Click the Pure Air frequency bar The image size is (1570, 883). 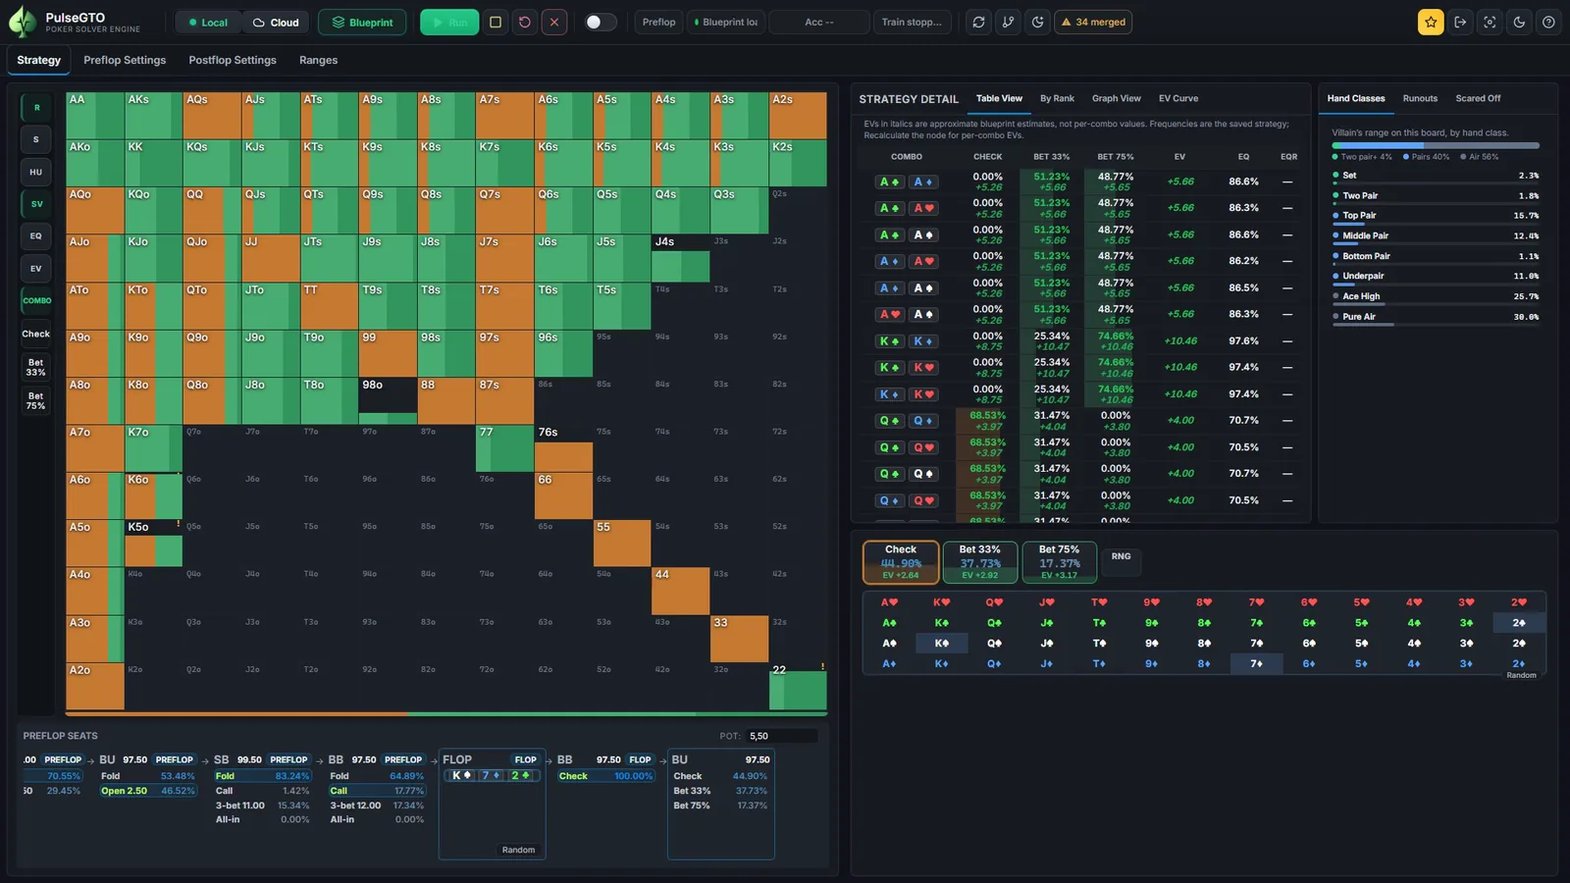pyautogui.click(x=1435, y=325)
